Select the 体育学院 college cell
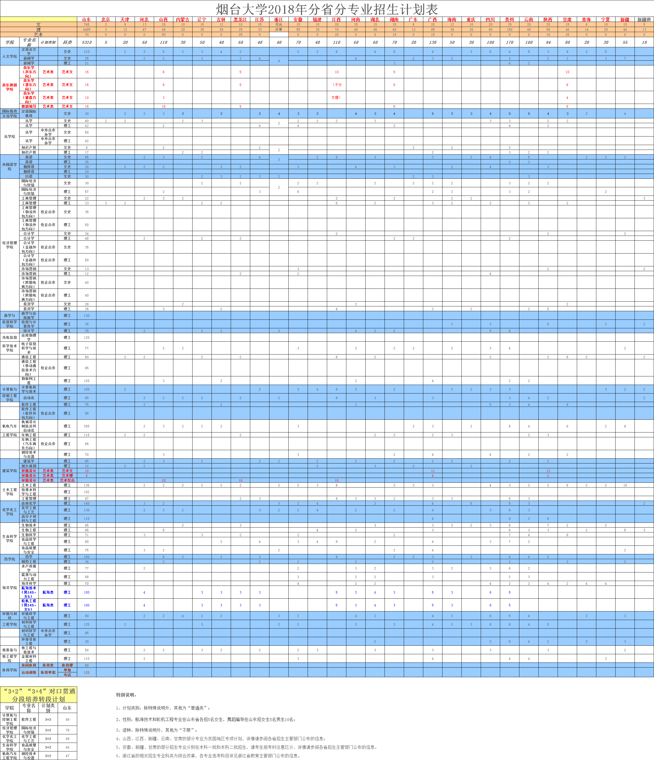 [x=10, y=670]
